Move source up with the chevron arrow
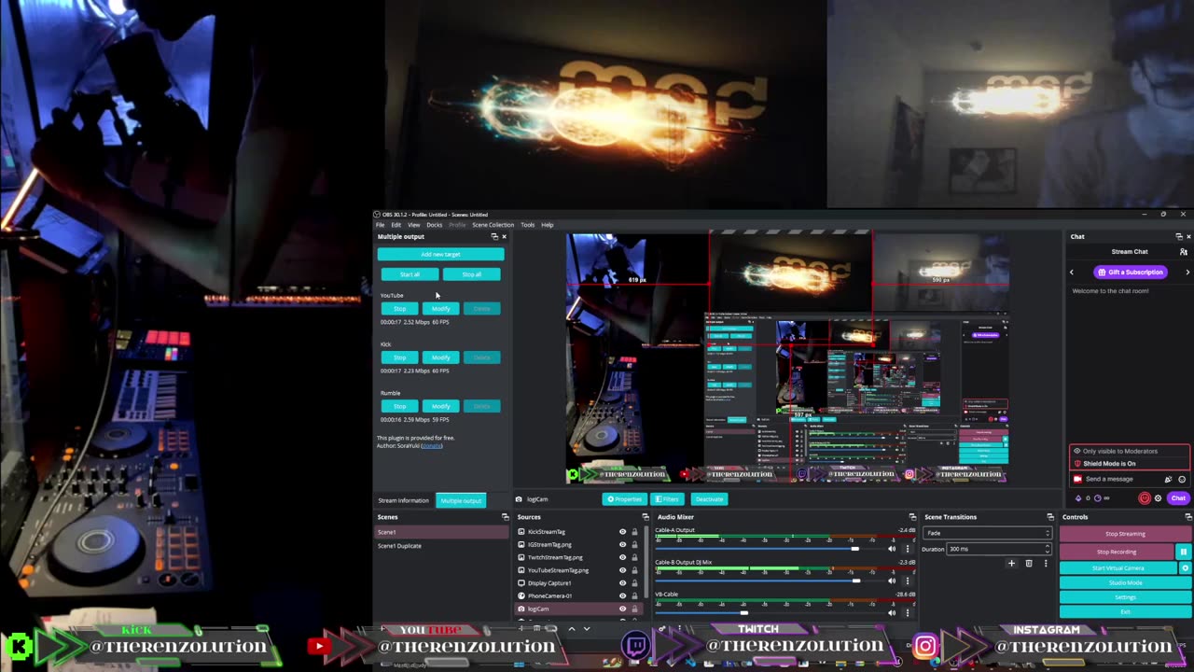1194x672 pixels. tap(572, 629)
